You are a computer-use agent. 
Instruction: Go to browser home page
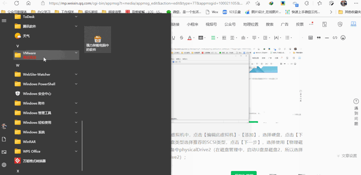28,3
